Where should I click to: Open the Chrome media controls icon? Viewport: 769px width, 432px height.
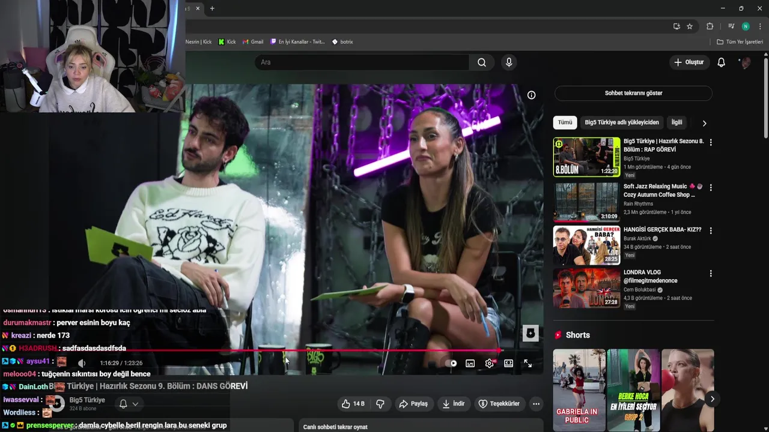coord(731,26)
